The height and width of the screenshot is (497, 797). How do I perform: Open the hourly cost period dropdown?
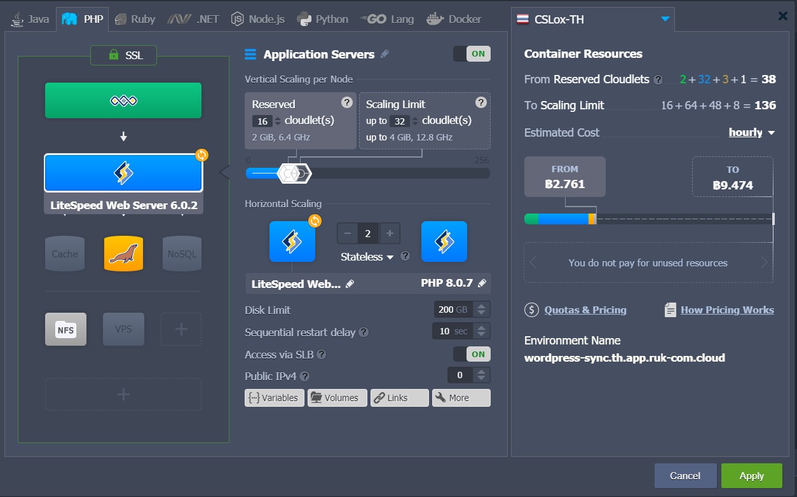pyautogui.click(x=752, y=132)
